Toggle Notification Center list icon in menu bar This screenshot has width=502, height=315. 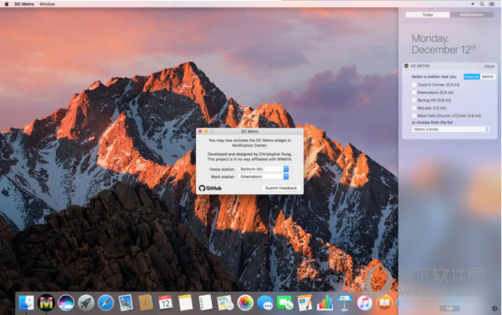(492, 4)
